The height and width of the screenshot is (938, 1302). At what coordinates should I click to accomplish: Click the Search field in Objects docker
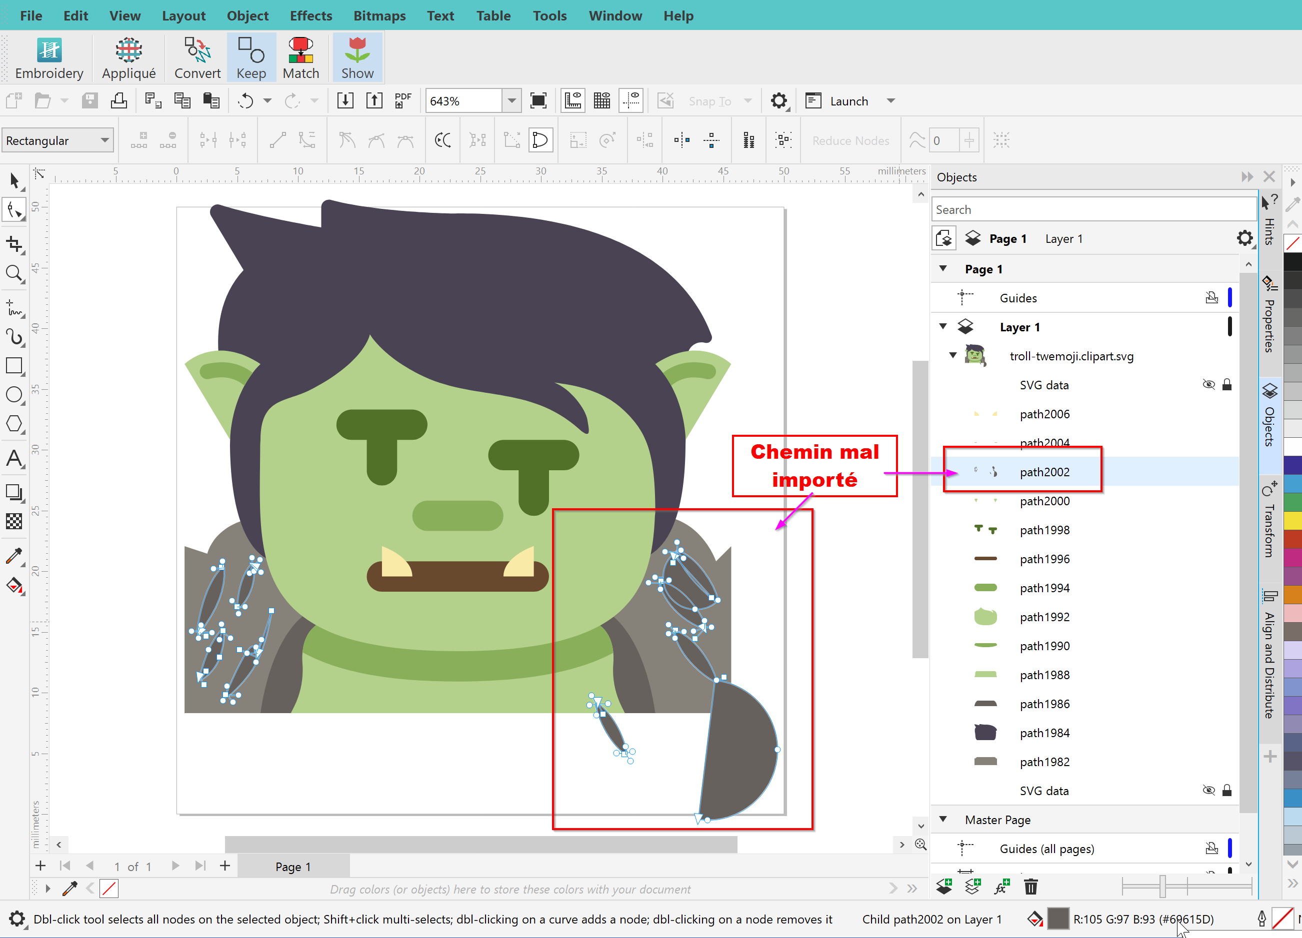(x=1093, y=209)
